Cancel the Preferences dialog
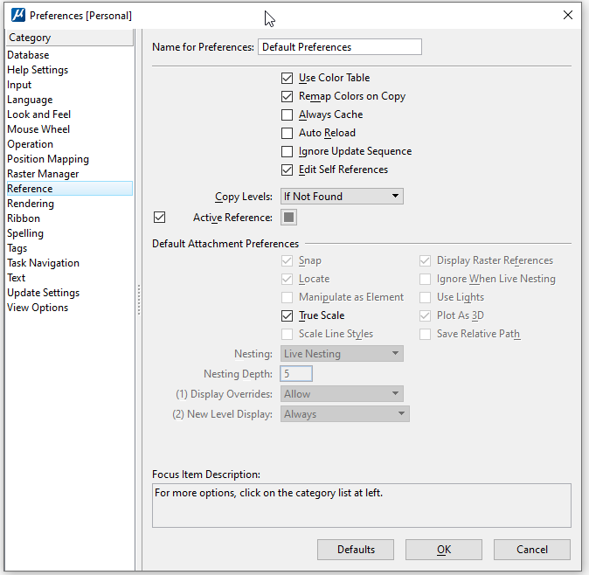The width and height of the screenshot is (589, 575). [532, 550]
